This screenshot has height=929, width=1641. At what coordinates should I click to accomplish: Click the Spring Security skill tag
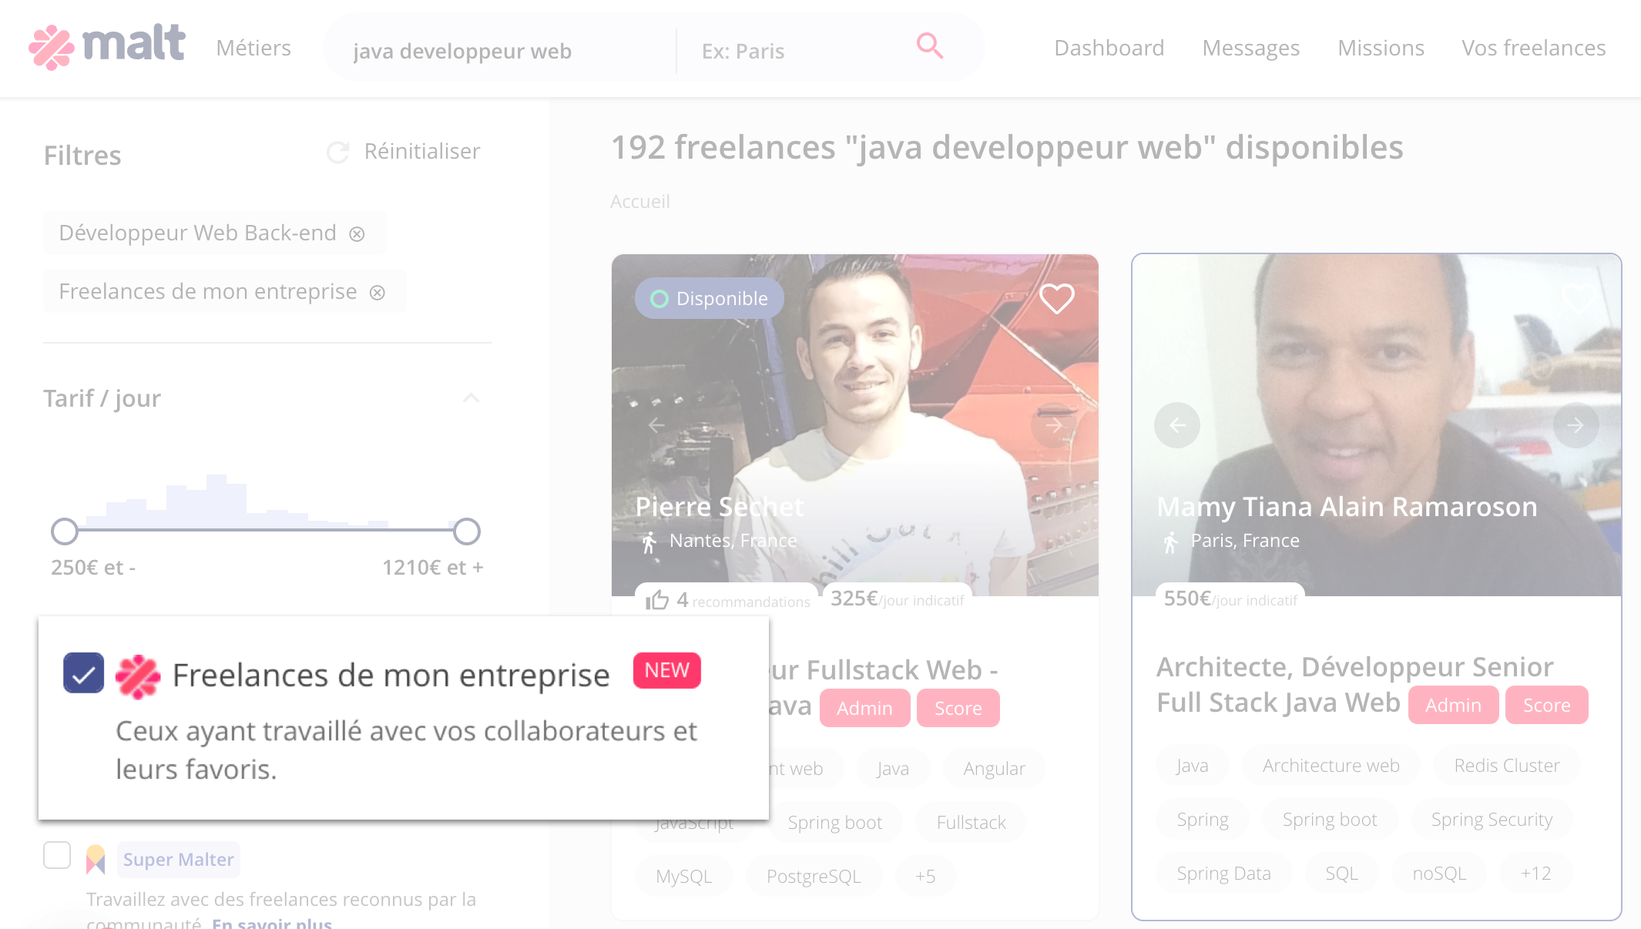pos(1492,819)
